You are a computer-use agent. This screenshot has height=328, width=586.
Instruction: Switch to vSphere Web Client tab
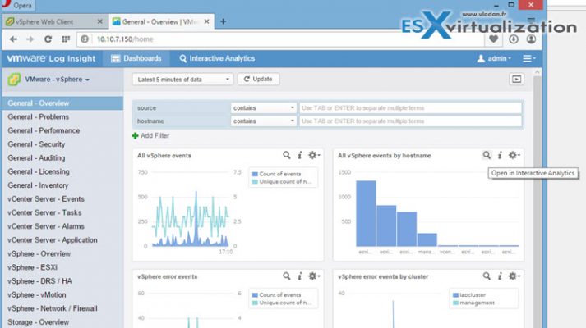(x=55, y=21)
